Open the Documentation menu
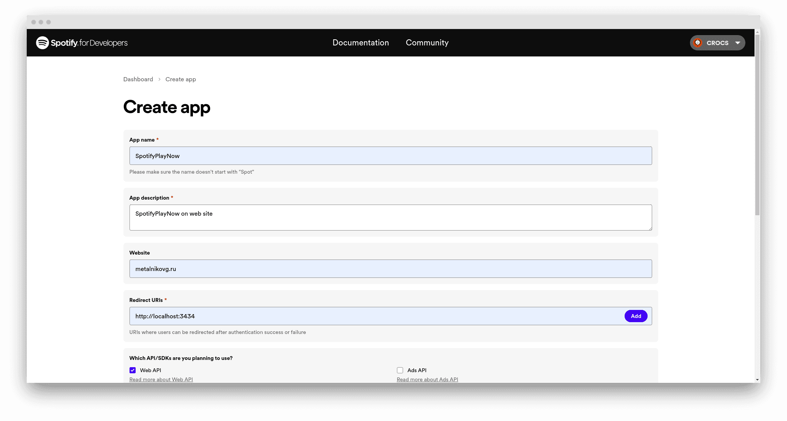Image resolution: width=787 pixels, height=421 pixels. (x=361, y=43)
